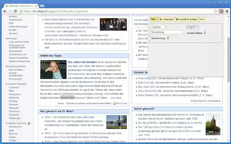
Task: Switch to the Microsoft Translate tab
Action: tap(187, 19)
